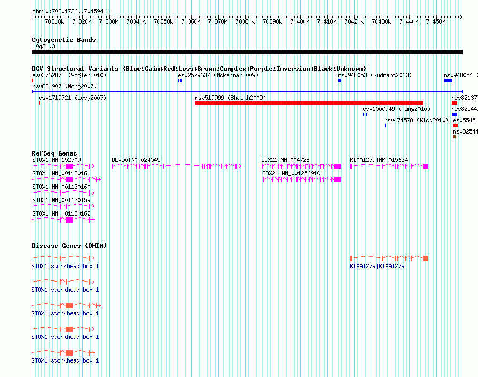Click the red nsv519999 loss bar

coord(309,103)
